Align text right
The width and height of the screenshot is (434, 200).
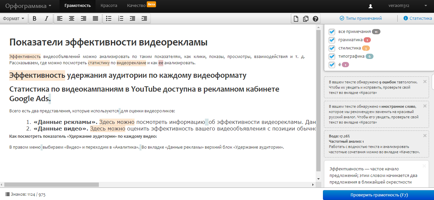coord(84,18)
